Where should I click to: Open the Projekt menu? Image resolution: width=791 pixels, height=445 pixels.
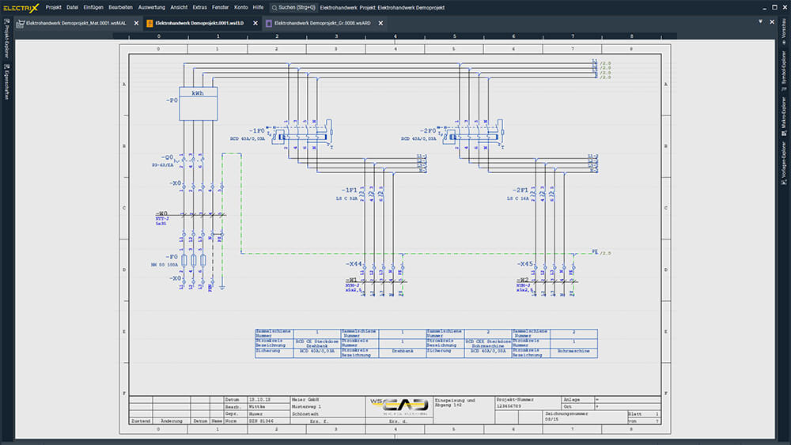click(54, 6)
